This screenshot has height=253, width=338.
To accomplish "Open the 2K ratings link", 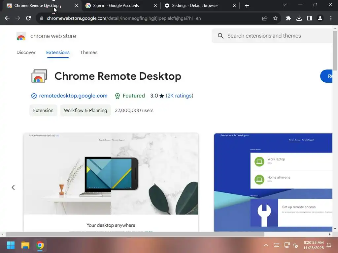I will (x=179, y=96).
